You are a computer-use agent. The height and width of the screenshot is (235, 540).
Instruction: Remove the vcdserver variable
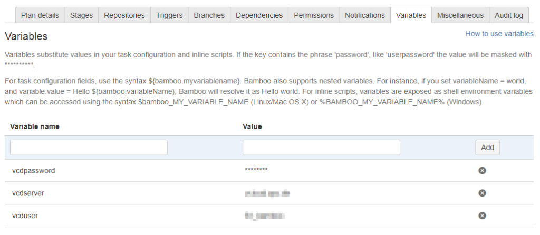point(481,193)
